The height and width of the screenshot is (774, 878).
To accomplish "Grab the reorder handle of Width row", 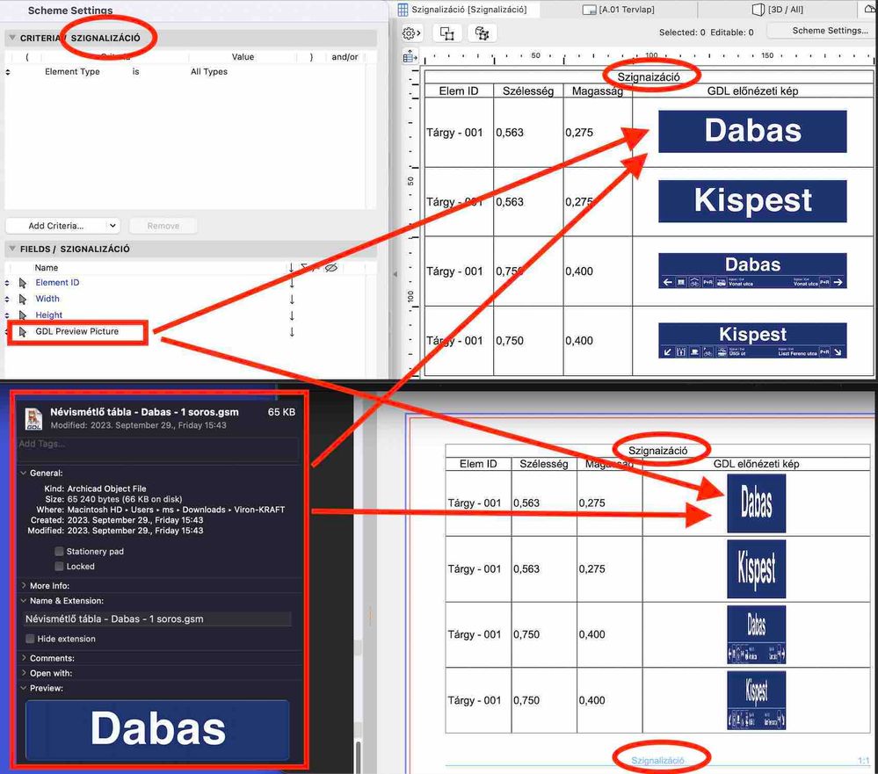I will (7, 300).
